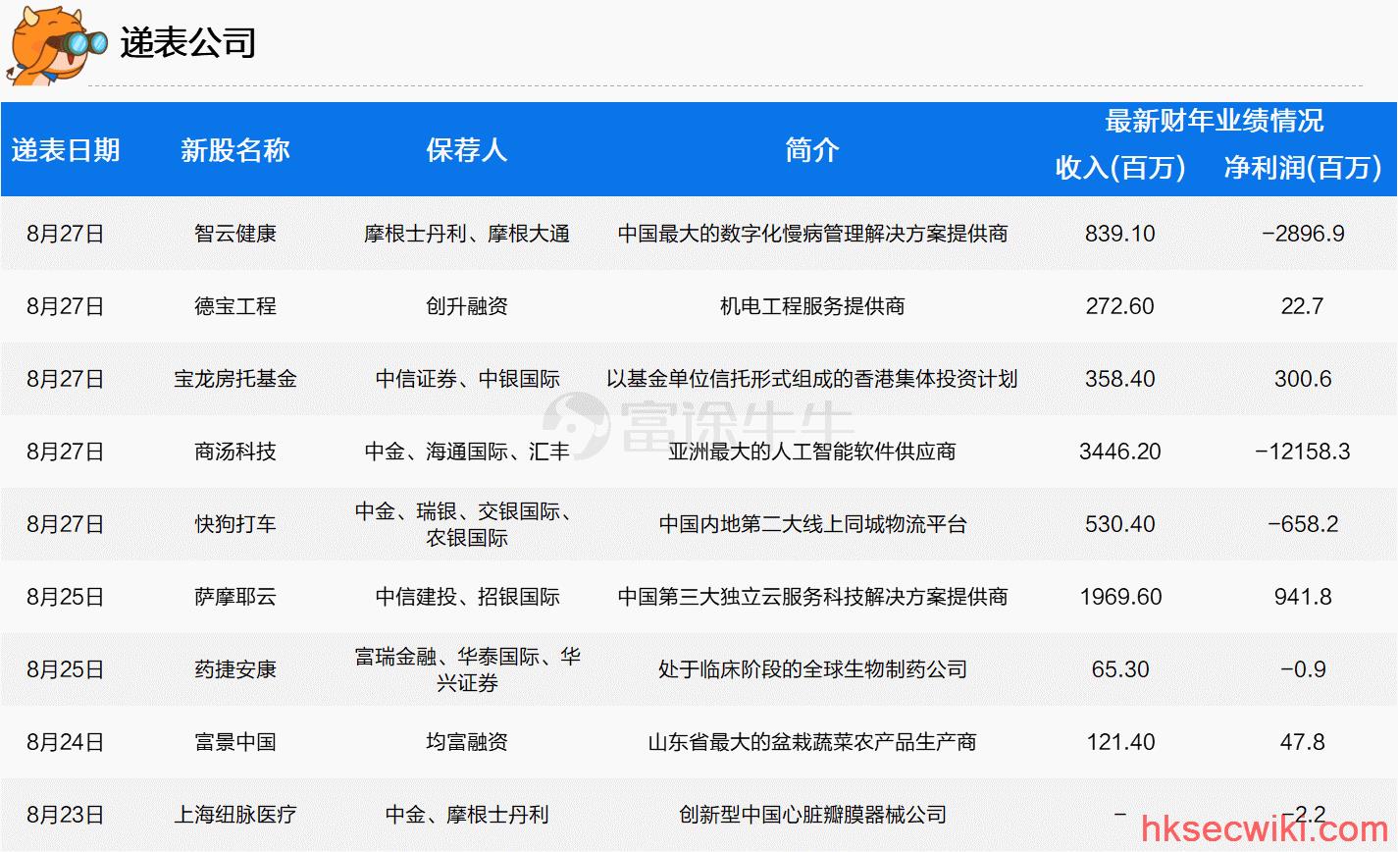Select stock name 智云健康
Viewport: 1398px width, 852px height.
click(235, 234)
